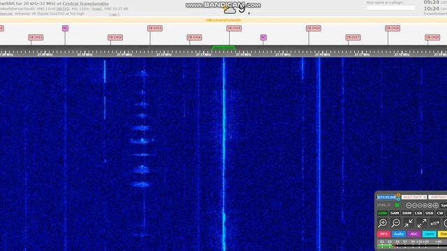Click the small green icon below frequency box

397,205
